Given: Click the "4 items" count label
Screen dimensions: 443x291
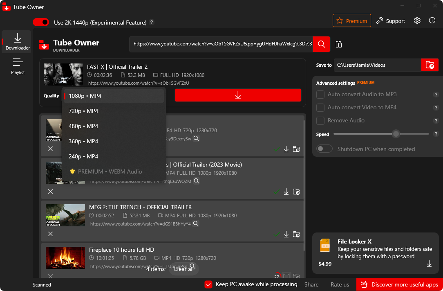Looking at the screenshot, I should point(155,269).
